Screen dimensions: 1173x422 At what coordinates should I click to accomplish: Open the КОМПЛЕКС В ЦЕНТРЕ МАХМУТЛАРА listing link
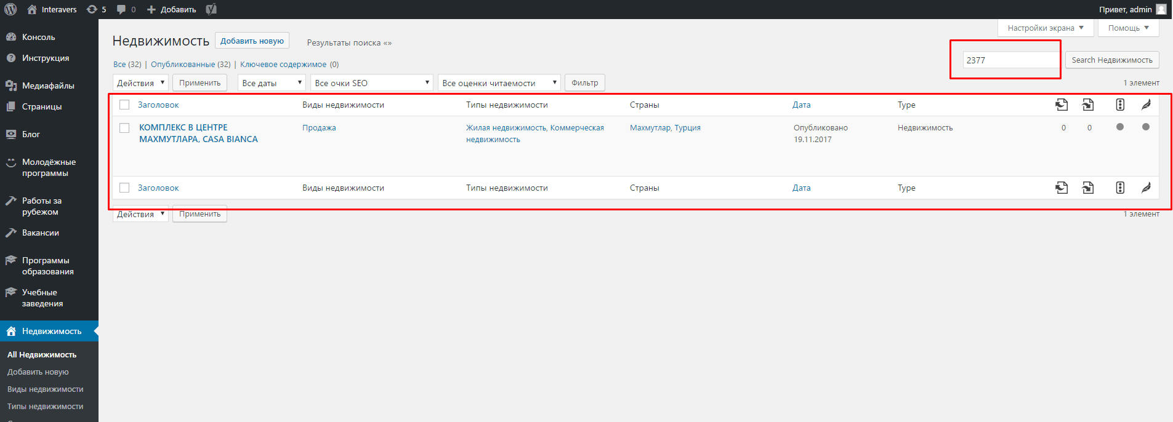pyautogui.click(x=198, y=133)
